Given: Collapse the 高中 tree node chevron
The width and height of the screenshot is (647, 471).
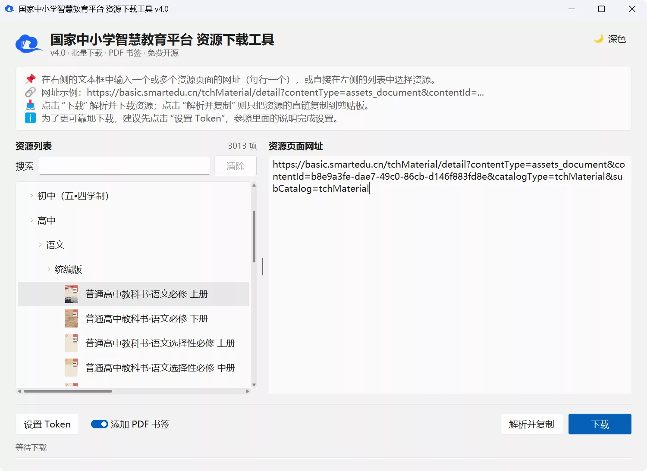Looking at the screenshot, I should point(31,220).
